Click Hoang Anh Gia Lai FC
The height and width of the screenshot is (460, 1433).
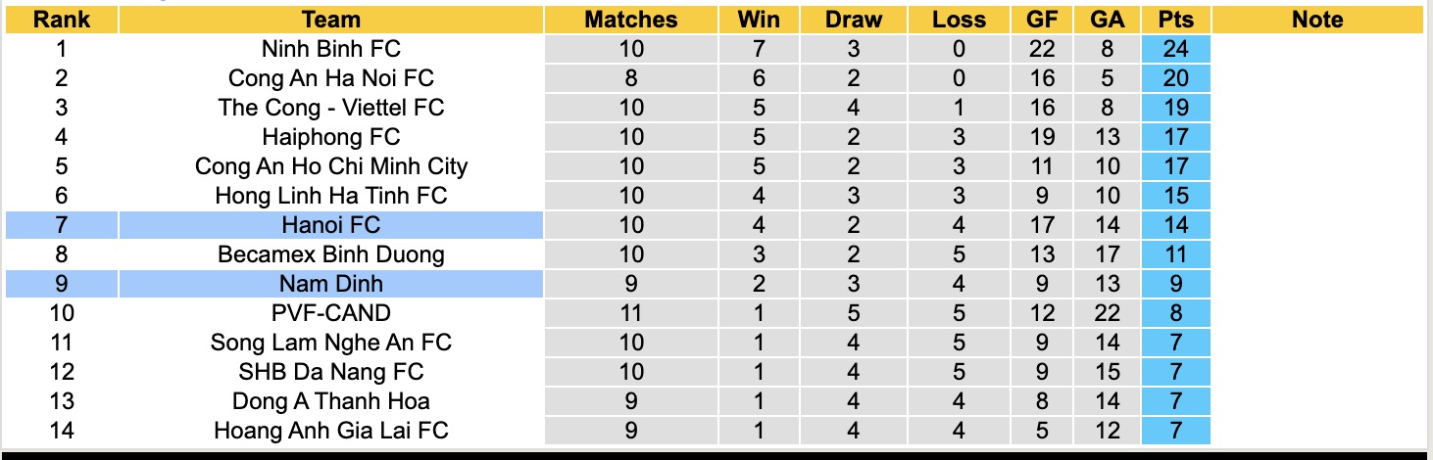pos(331,431)
